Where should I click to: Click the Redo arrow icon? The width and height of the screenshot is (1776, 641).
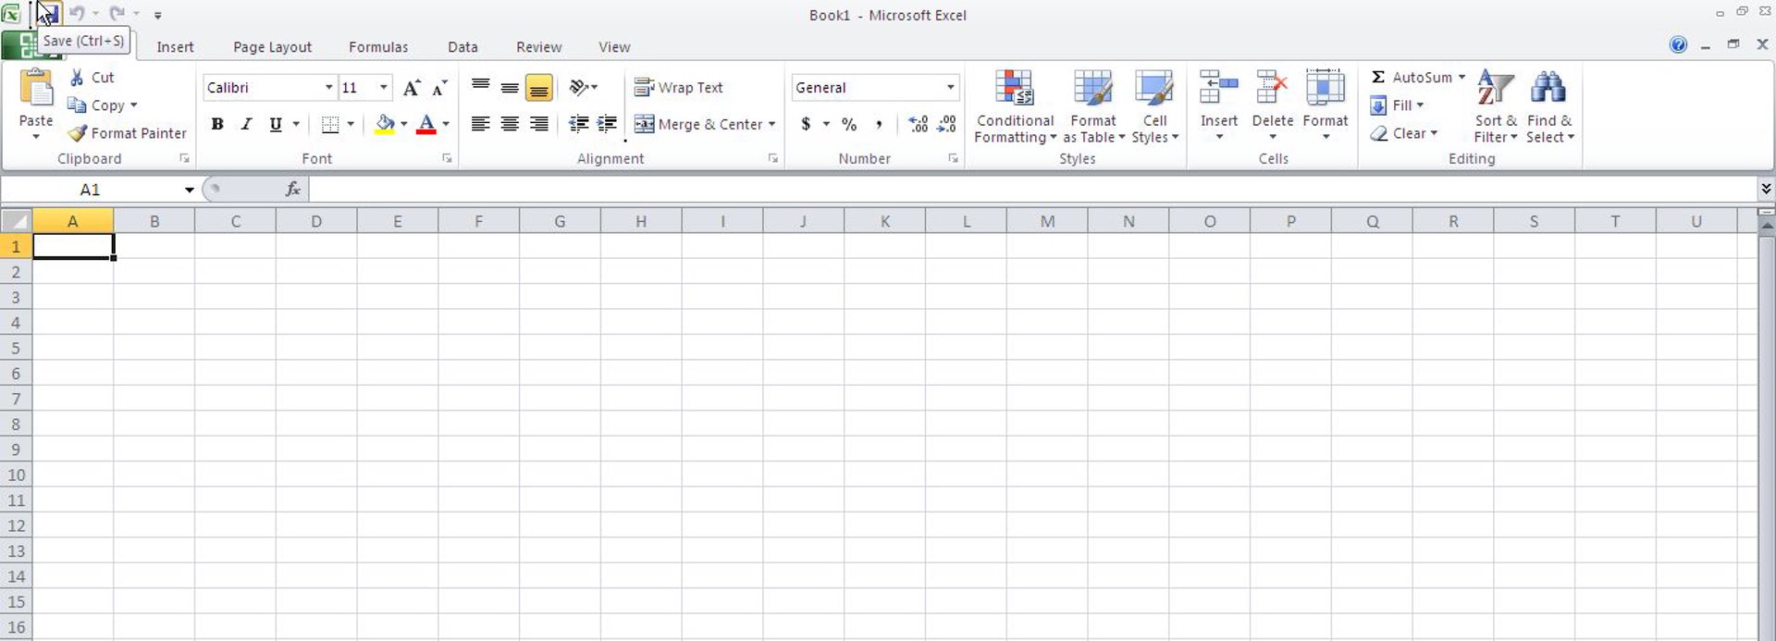pyautogui.click(x=117, y=14)
